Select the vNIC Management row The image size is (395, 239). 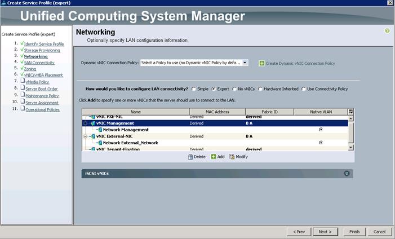pyautogui.click(x=215, y=123)
